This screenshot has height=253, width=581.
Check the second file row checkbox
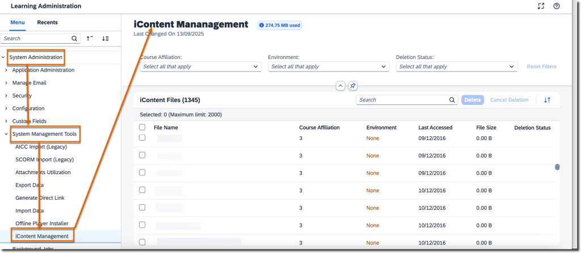coord(142,155)
